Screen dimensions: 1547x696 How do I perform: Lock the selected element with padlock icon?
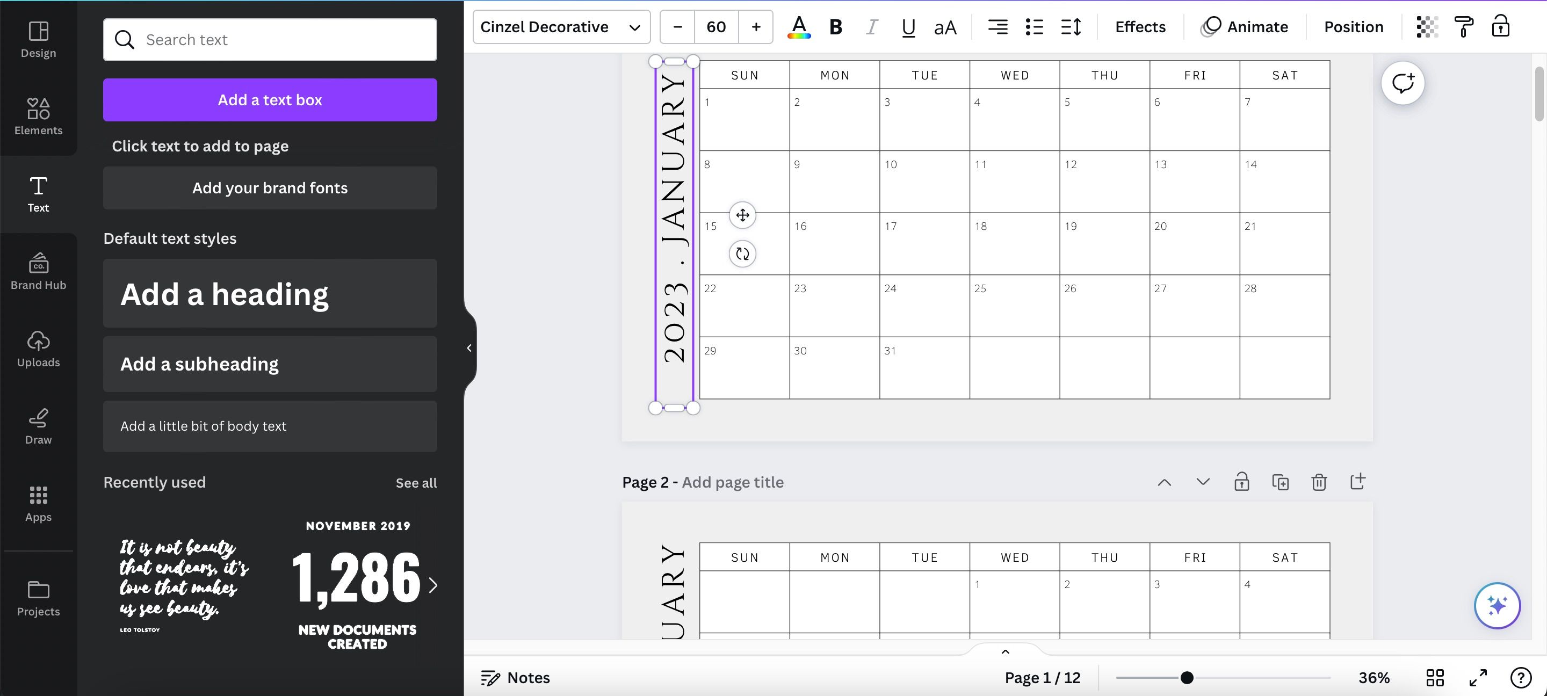(1500, 27)
